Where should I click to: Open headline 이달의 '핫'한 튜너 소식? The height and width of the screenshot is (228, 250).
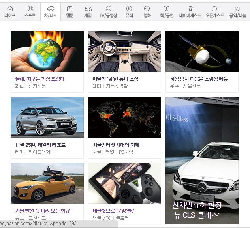115,79
